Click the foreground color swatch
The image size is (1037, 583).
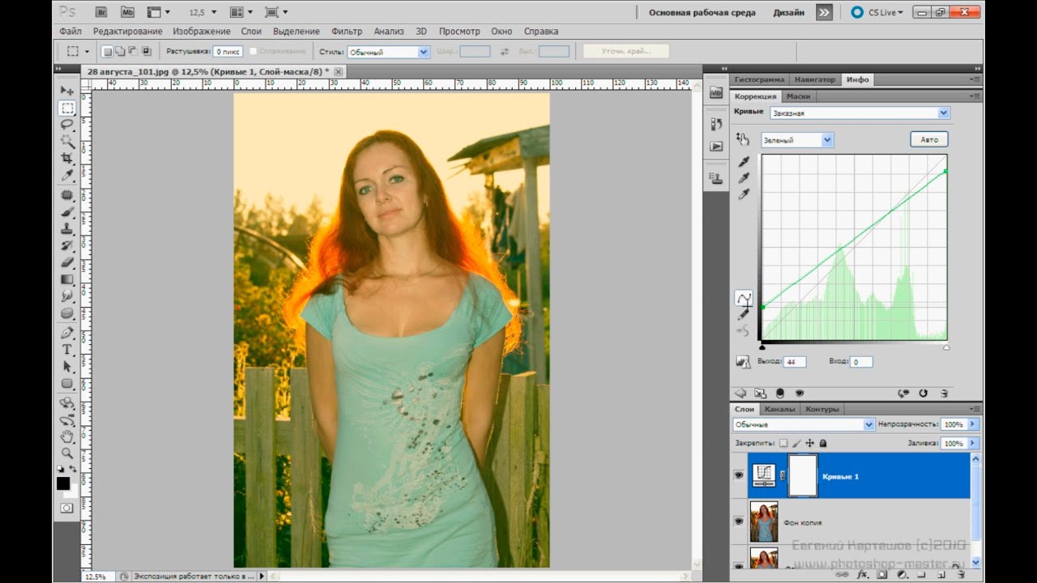tap(62, 483)
